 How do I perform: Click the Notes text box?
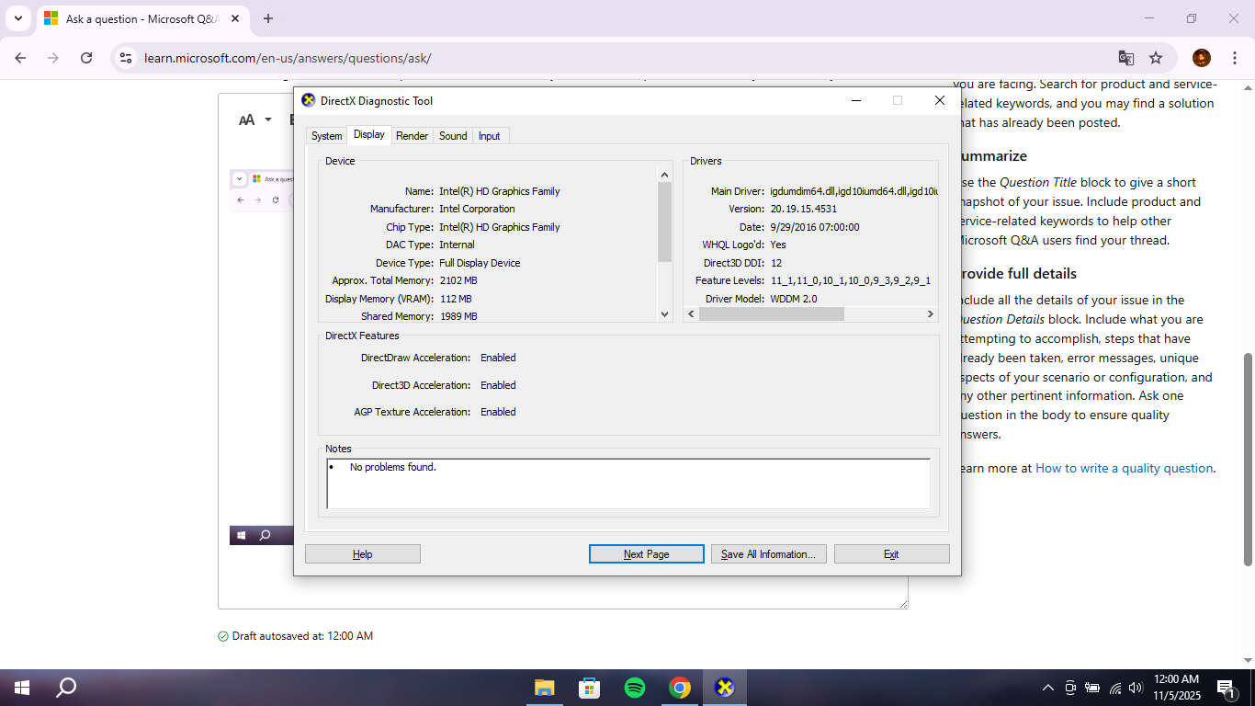628,484
